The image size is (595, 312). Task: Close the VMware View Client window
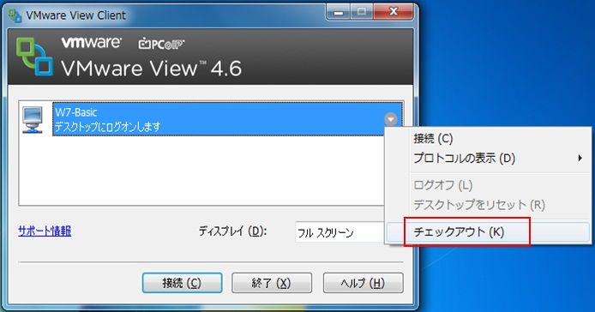(x=394, y=12)
